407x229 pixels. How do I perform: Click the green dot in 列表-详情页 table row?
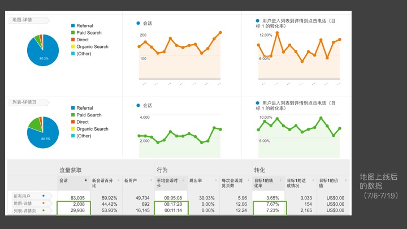click(x=43, y=210)
